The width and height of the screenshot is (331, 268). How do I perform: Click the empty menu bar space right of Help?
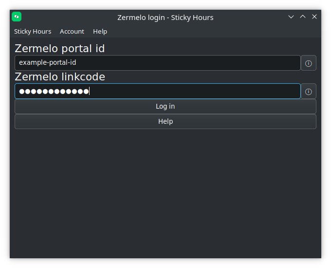(214, 32)
